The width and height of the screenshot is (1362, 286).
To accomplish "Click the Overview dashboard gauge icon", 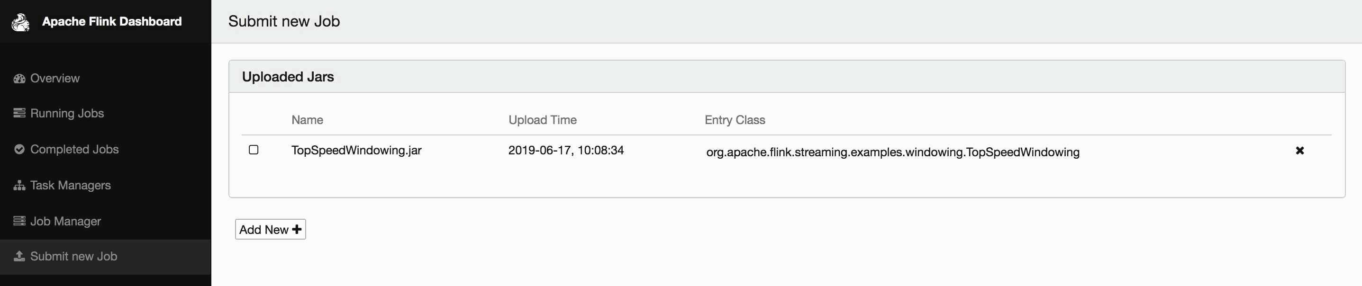I will click(19, 79).
